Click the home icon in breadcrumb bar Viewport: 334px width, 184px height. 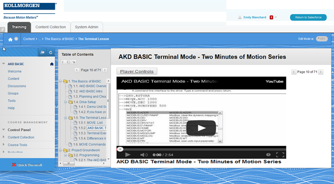coord(10,40)
